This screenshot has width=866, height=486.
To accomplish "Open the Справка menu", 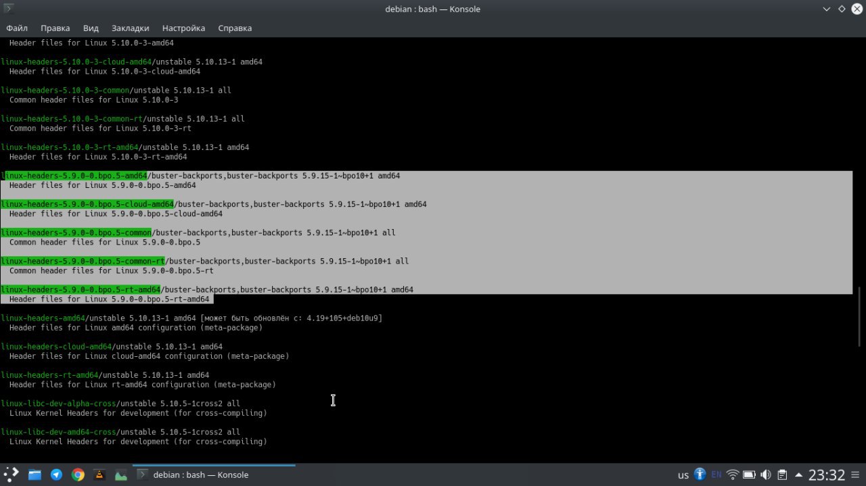I will coord(235,28).
